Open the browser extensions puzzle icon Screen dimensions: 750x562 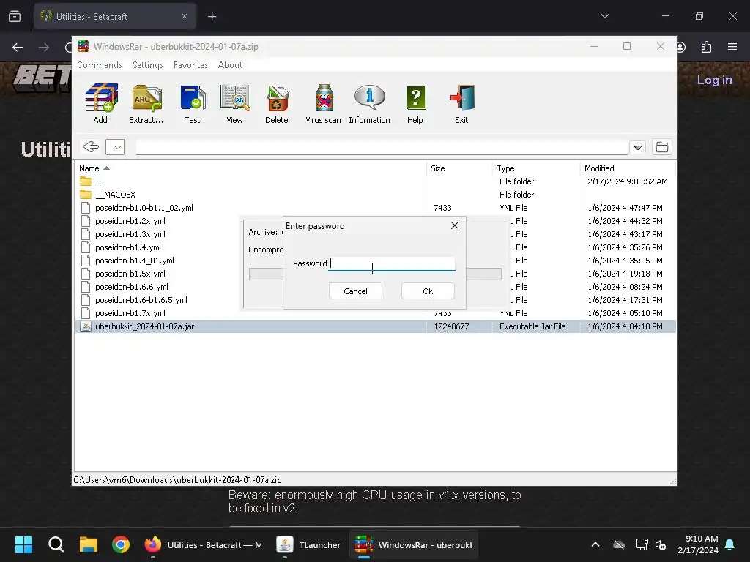click(x=706, y=47)
